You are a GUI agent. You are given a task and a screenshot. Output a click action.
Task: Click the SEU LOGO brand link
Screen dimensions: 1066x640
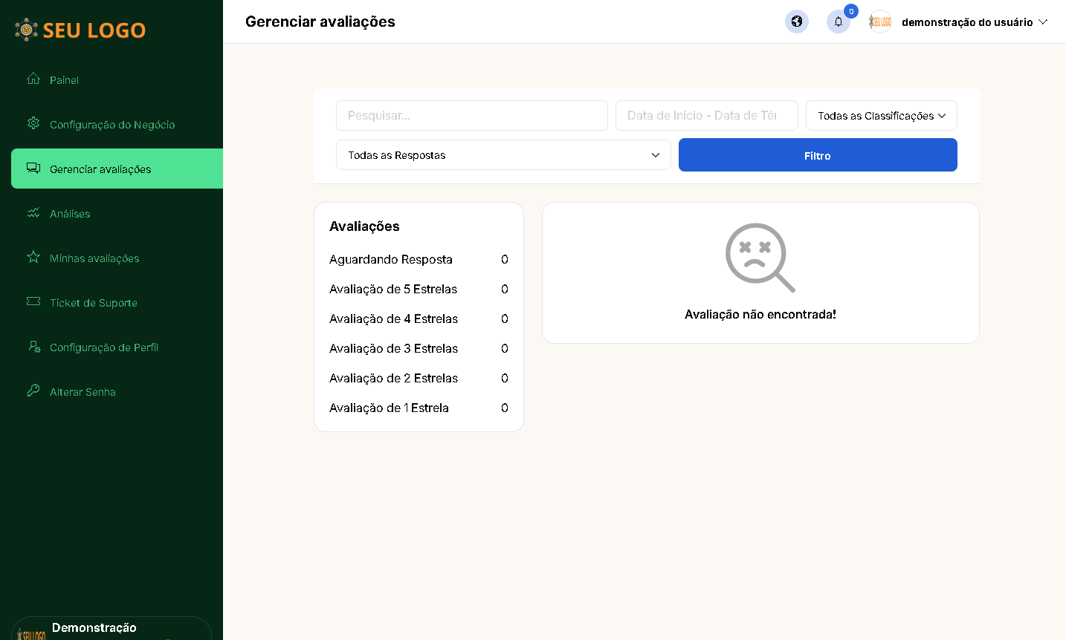click(x=80, y=30)
